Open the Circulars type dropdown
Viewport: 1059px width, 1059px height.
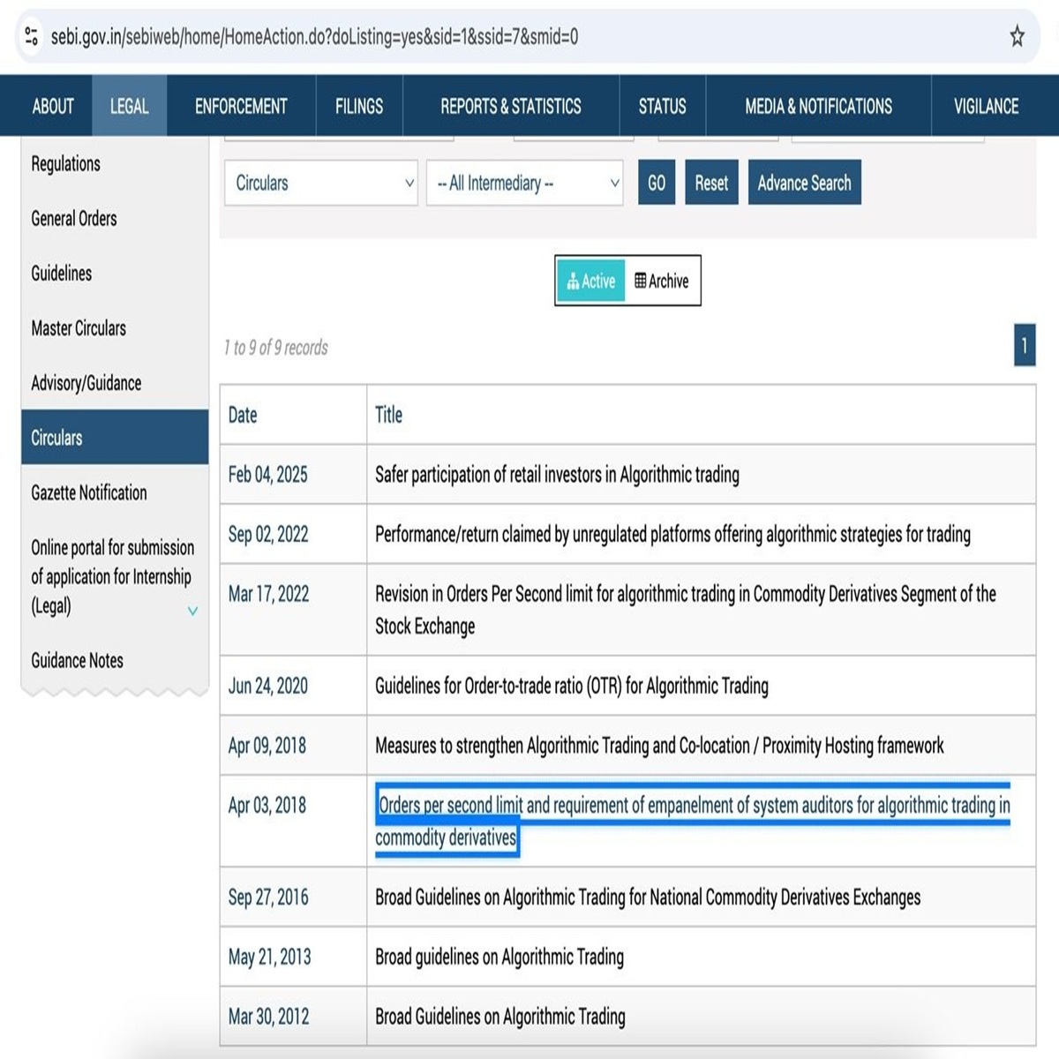pyautogui.click(x=320, y=183)
